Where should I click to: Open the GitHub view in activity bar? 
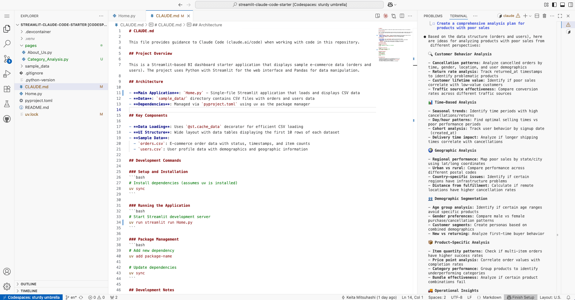click(7, 119)
